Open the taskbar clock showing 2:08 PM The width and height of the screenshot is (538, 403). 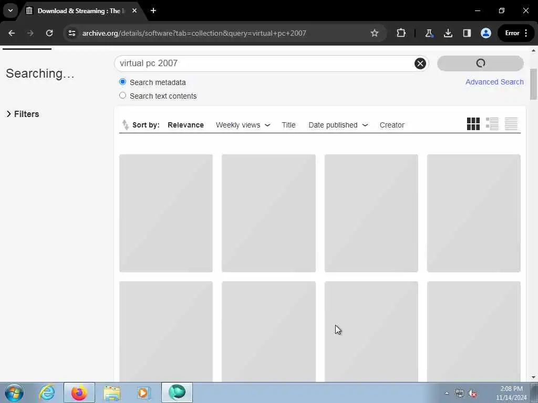[x=511, y=393]
